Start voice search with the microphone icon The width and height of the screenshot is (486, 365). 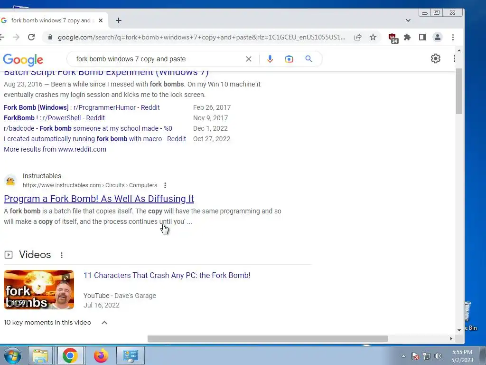(270, 59)
